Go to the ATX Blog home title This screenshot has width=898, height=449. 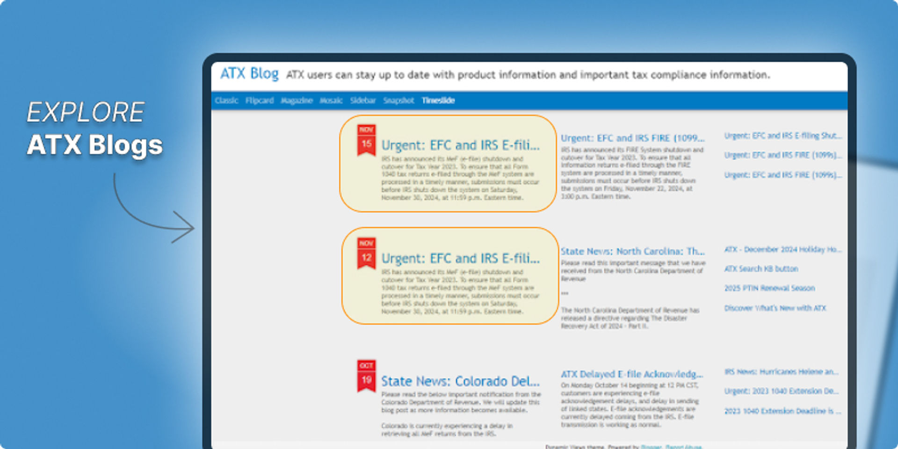coord(249,74)
